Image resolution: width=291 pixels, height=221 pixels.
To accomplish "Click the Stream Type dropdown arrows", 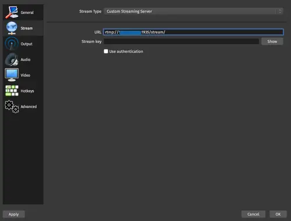I will coord(280,11).
